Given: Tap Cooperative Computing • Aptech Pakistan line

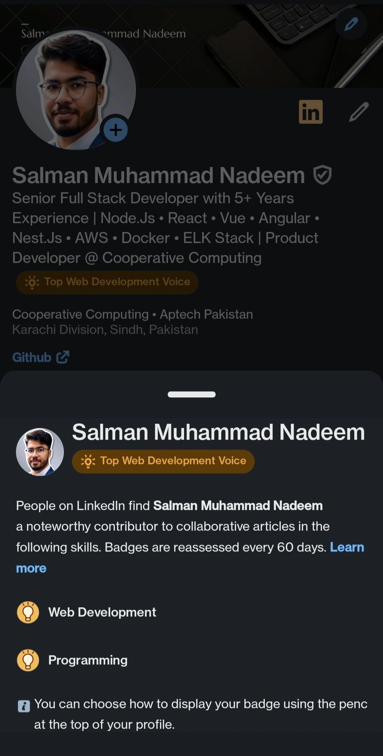Looking at the screenshot, I should click(133, 314).
